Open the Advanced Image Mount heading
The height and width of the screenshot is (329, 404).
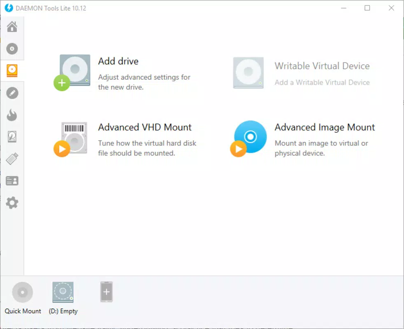click(x=325, y=127)
